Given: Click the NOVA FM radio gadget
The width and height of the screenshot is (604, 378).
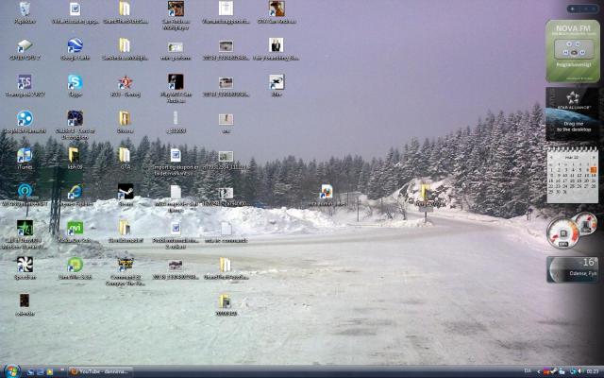Looking at the screenshot, I should pyautogui.click(x=572, y=43).
